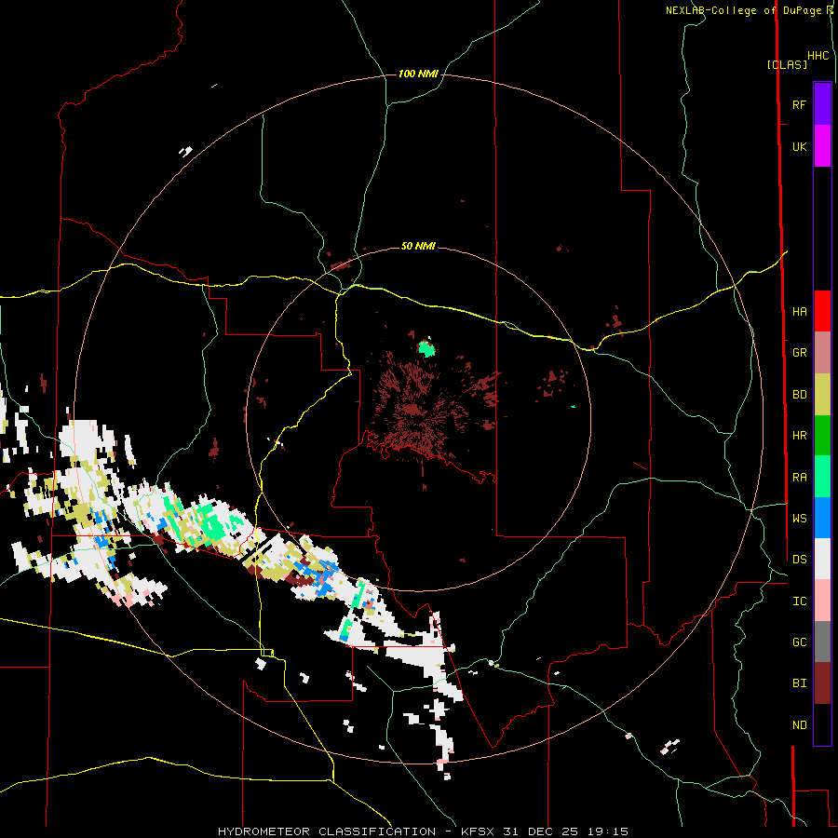Click the IC pink legend swatch
This screenshot has height=838, width=838.
(x=822, y=601)
